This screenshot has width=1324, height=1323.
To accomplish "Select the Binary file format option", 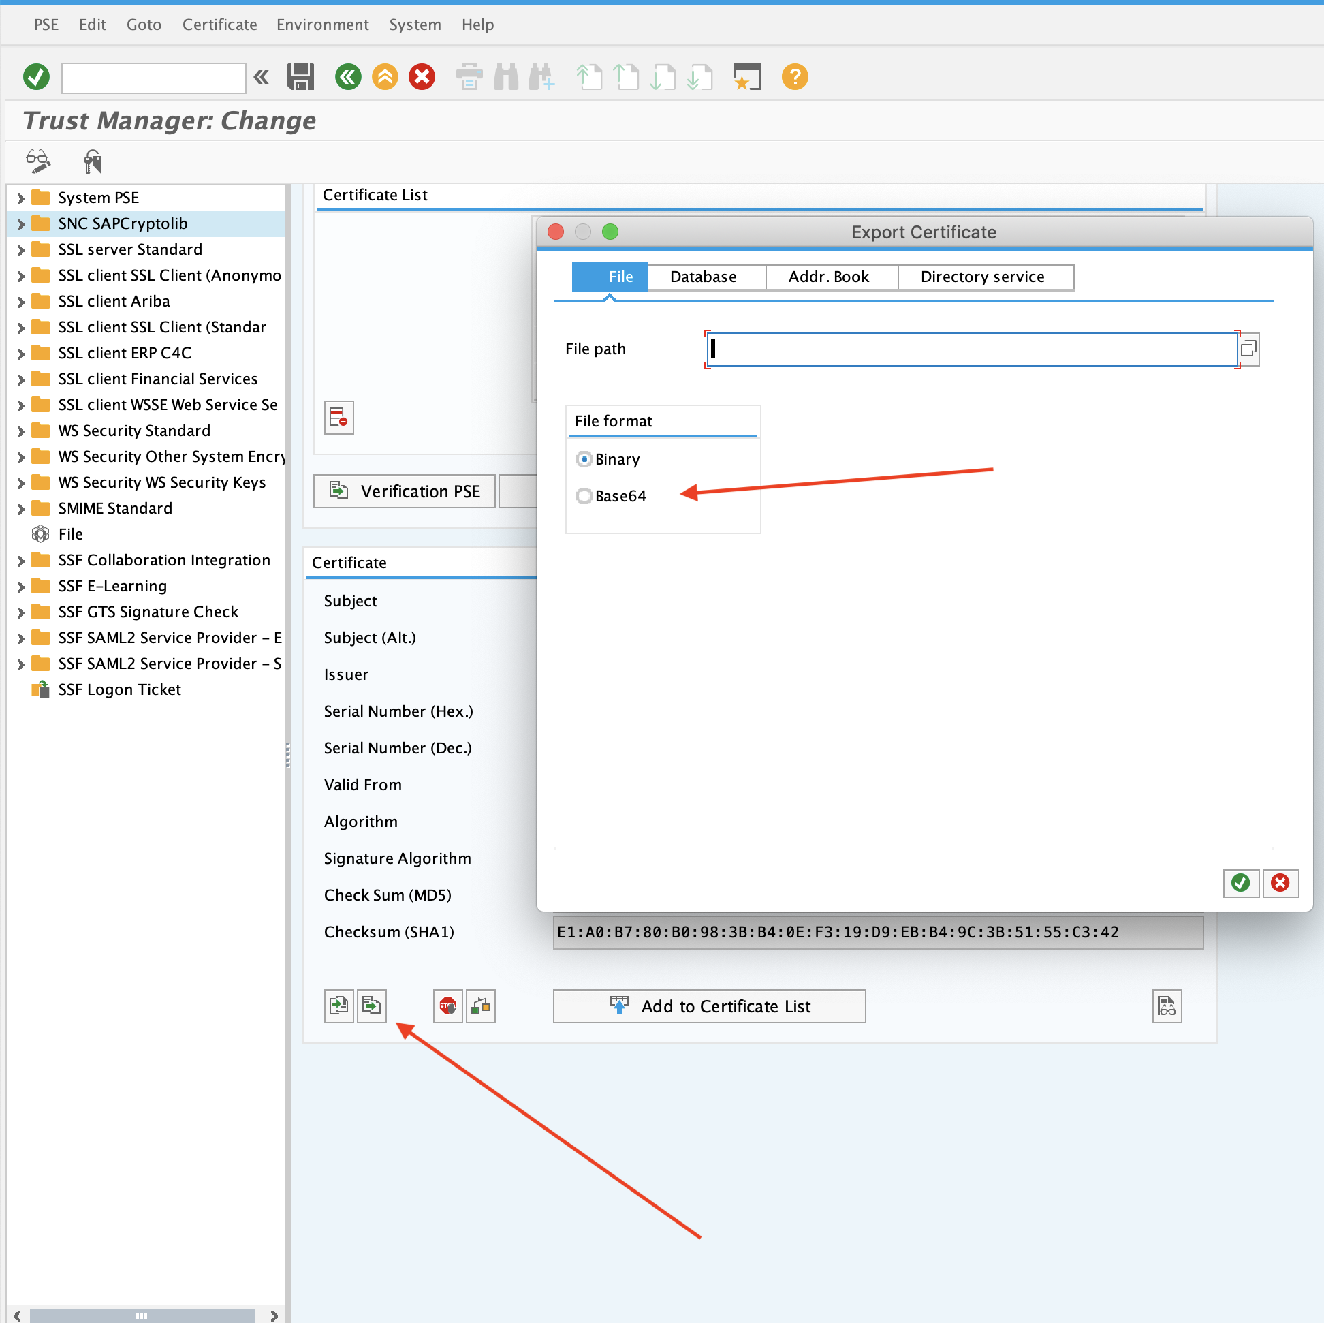I will 584,459.
